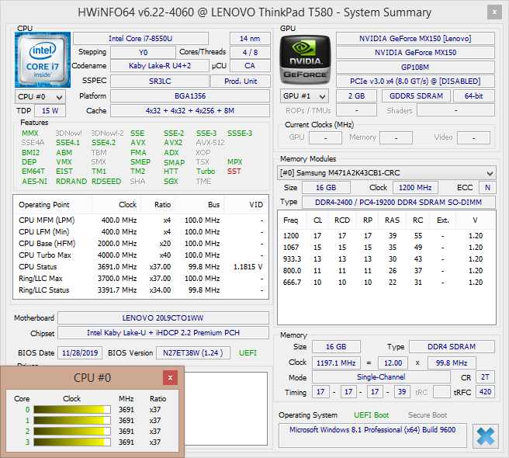509x458 pixels.
Task: Close the System Summary window
Action: pyautogui.click(x=494, y=12)
